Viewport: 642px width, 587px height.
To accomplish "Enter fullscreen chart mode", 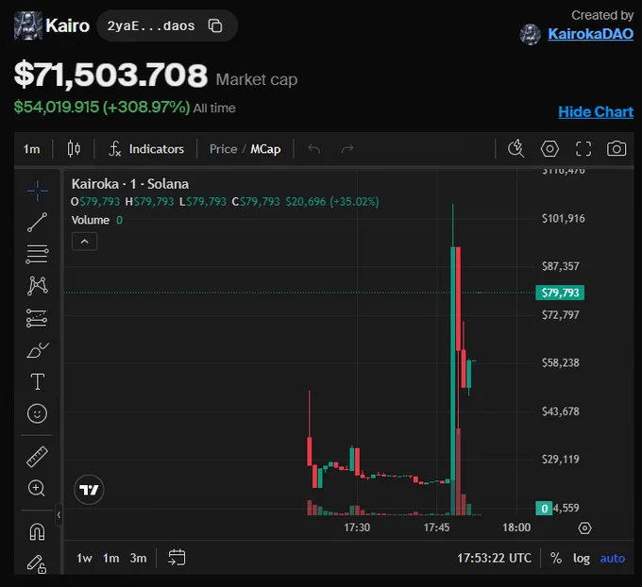I will click(583, 148).
